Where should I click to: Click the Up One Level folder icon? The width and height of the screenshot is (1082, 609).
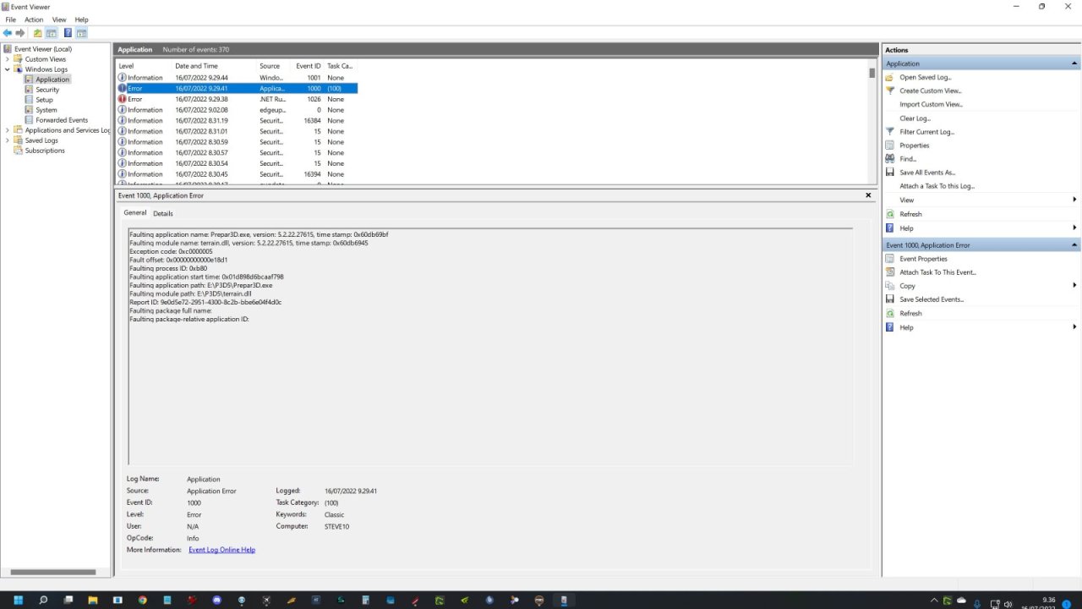point(37,33)
